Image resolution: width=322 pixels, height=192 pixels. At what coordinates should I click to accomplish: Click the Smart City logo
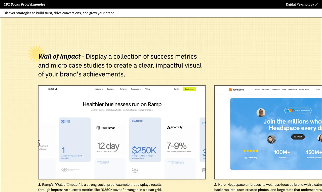(175, 127)
